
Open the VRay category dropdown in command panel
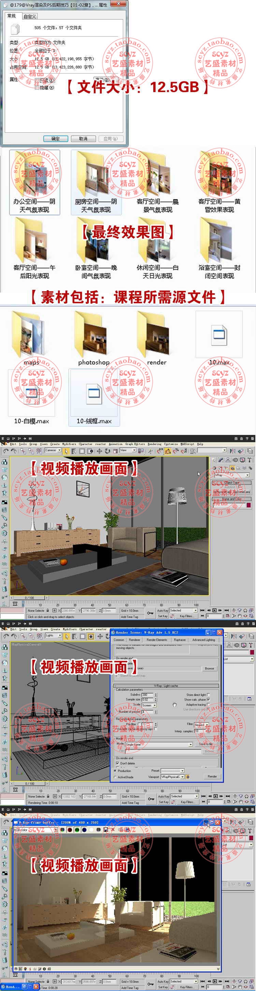pos(232,475)
